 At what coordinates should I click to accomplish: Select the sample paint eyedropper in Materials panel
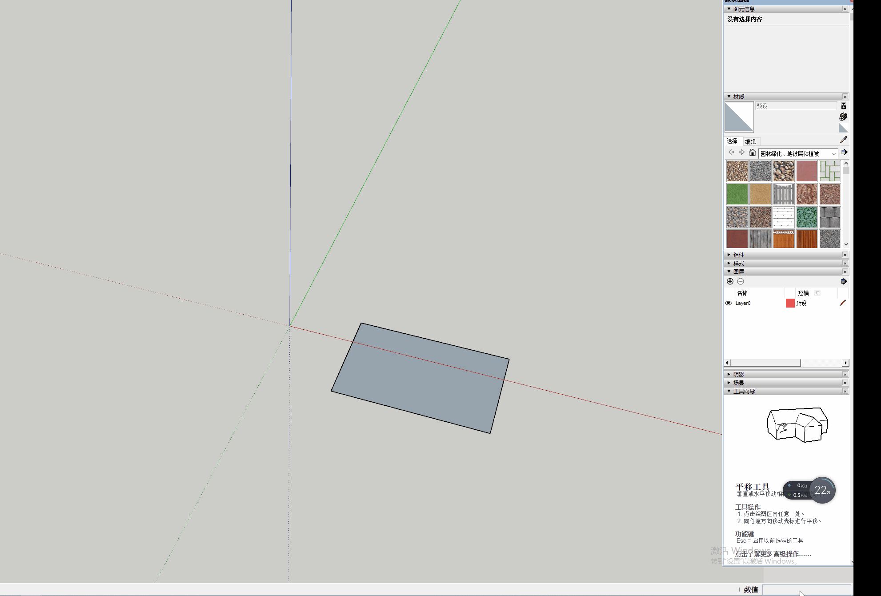coord(843,139)
